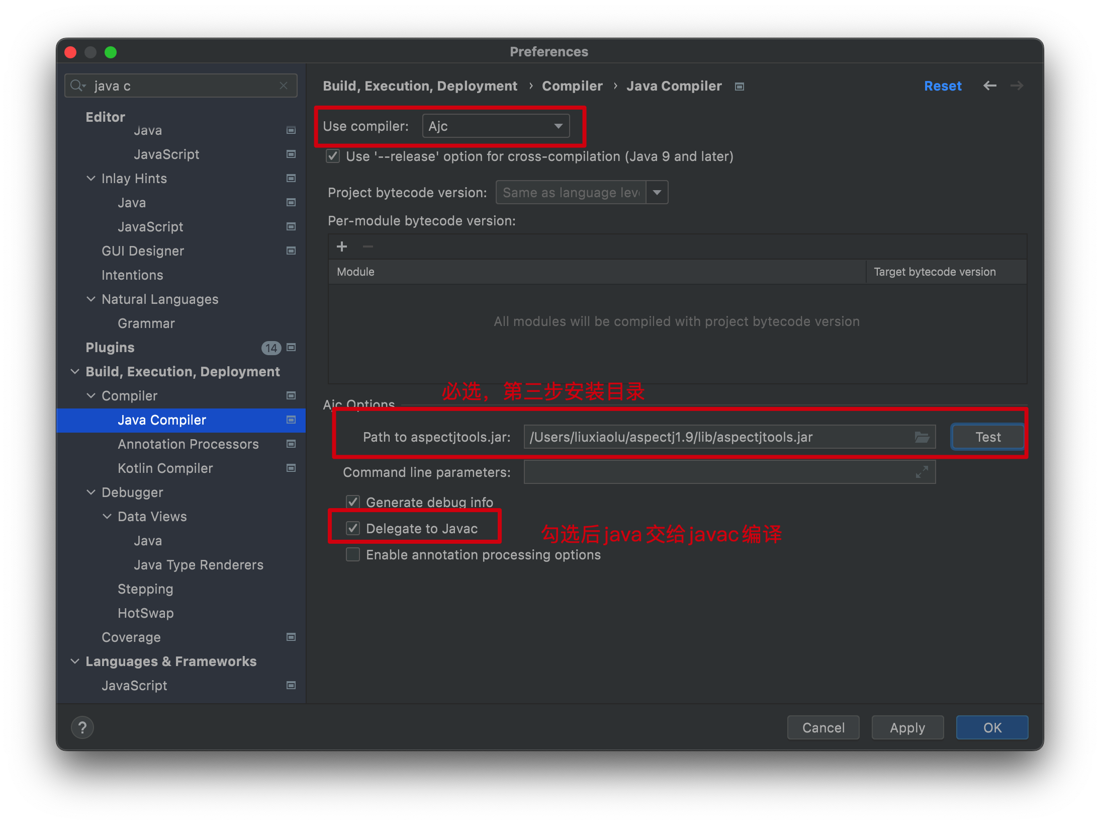Screen dimensions: 1100x825
Task: Collapse the Debugger tree node
Action: [x=91, y=492]
